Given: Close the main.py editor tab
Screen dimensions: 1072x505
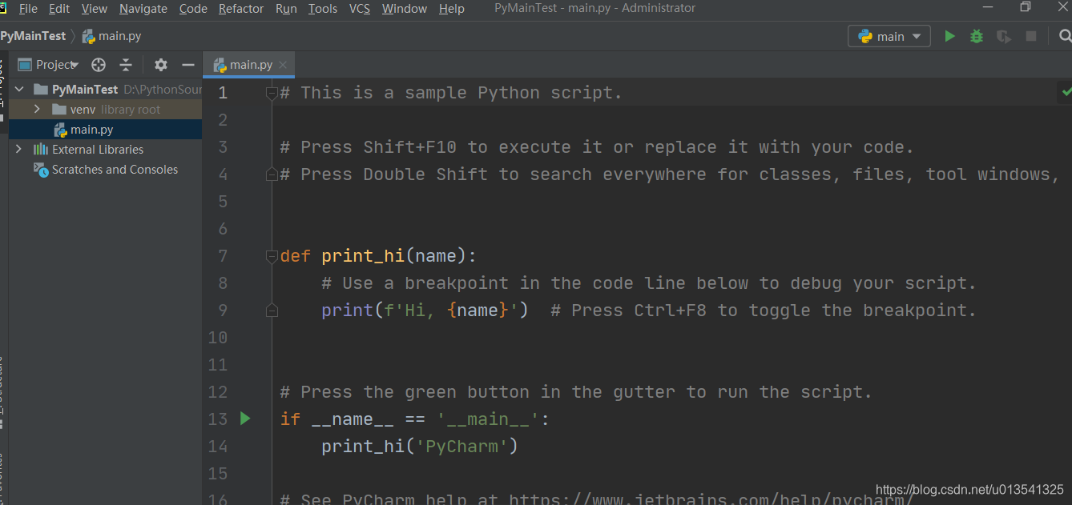Looking at the screenshot, I should pyautogui.click(x=283, y=65).
